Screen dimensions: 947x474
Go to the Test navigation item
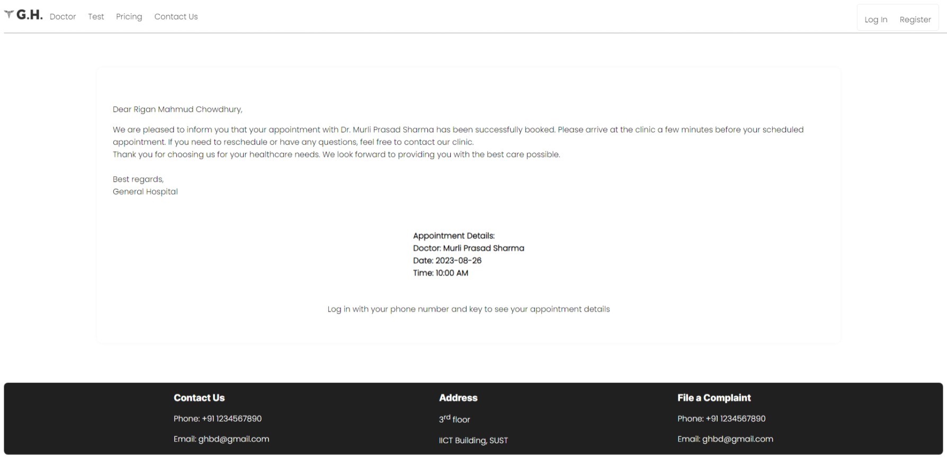[x=96, y=17]
